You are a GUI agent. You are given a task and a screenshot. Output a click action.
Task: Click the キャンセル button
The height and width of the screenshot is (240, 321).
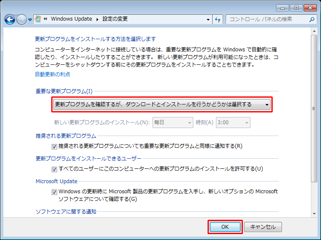263,227
